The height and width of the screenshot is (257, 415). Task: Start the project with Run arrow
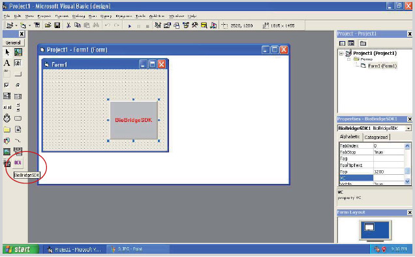tap(130, 26)
